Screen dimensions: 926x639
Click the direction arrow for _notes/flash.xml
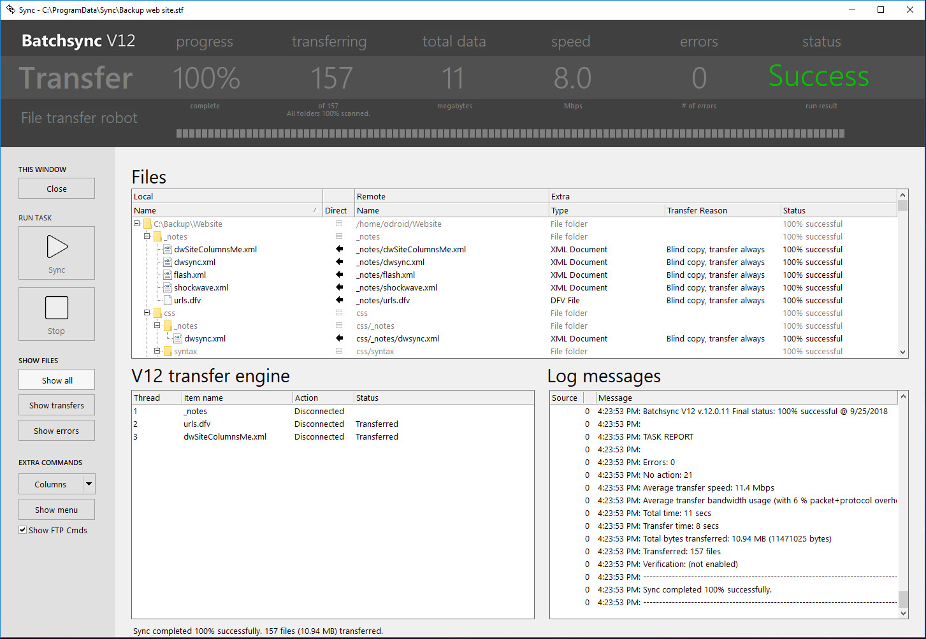339,275
